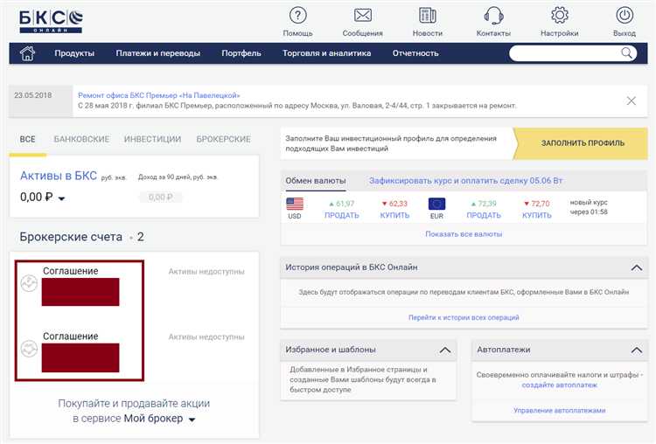The height and width of the screenshot is (444, 656).
Task: Click the BCS Online logo
Action: pos(51,21)
